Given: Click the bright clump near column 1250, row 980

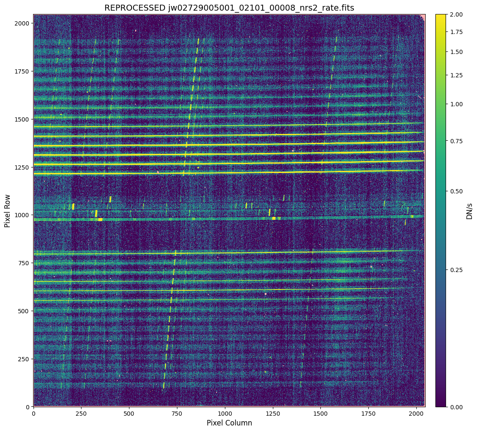Looking at the screenshot, I should (x=274, y=218).
